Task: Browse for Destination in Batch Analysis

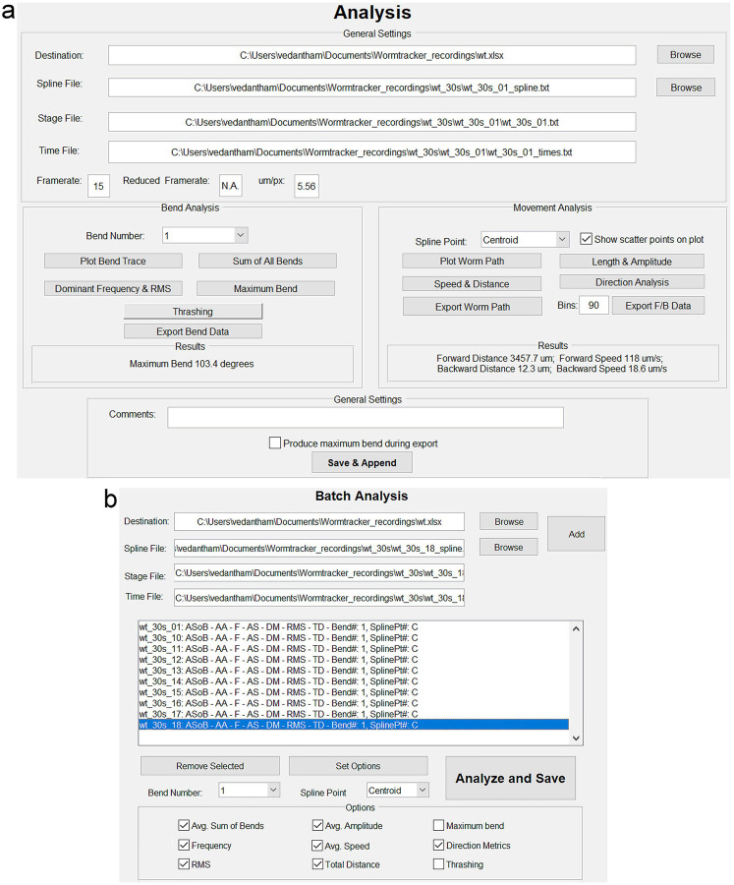Action: [509, 521]
